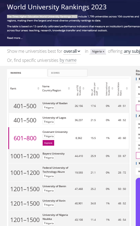The width and height of the screenshot is (140, 226).
Task: Click the World University Rankings 2023 heading
Action: [x=57, y=7]
